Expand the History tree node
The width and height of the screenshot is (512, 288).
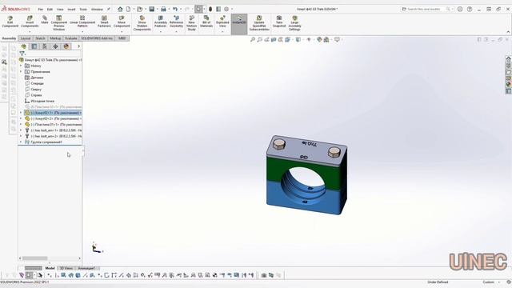click(x=21, y=66)
